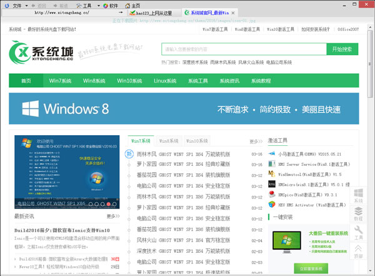Open Win7激活工具 top link

coord(215,29)
